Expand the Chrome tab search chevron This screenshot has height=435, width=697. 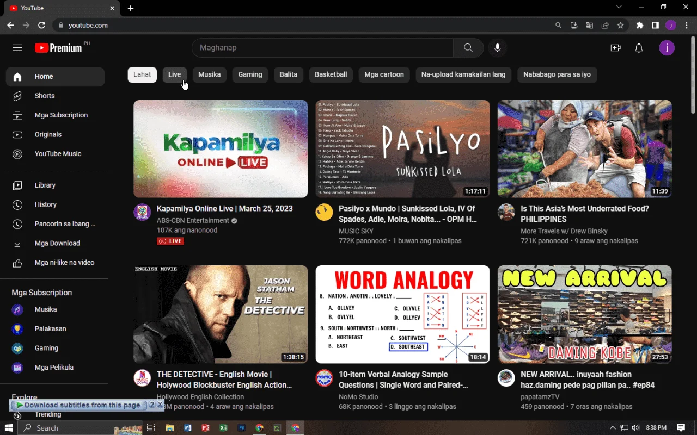[x=619, y=7]
